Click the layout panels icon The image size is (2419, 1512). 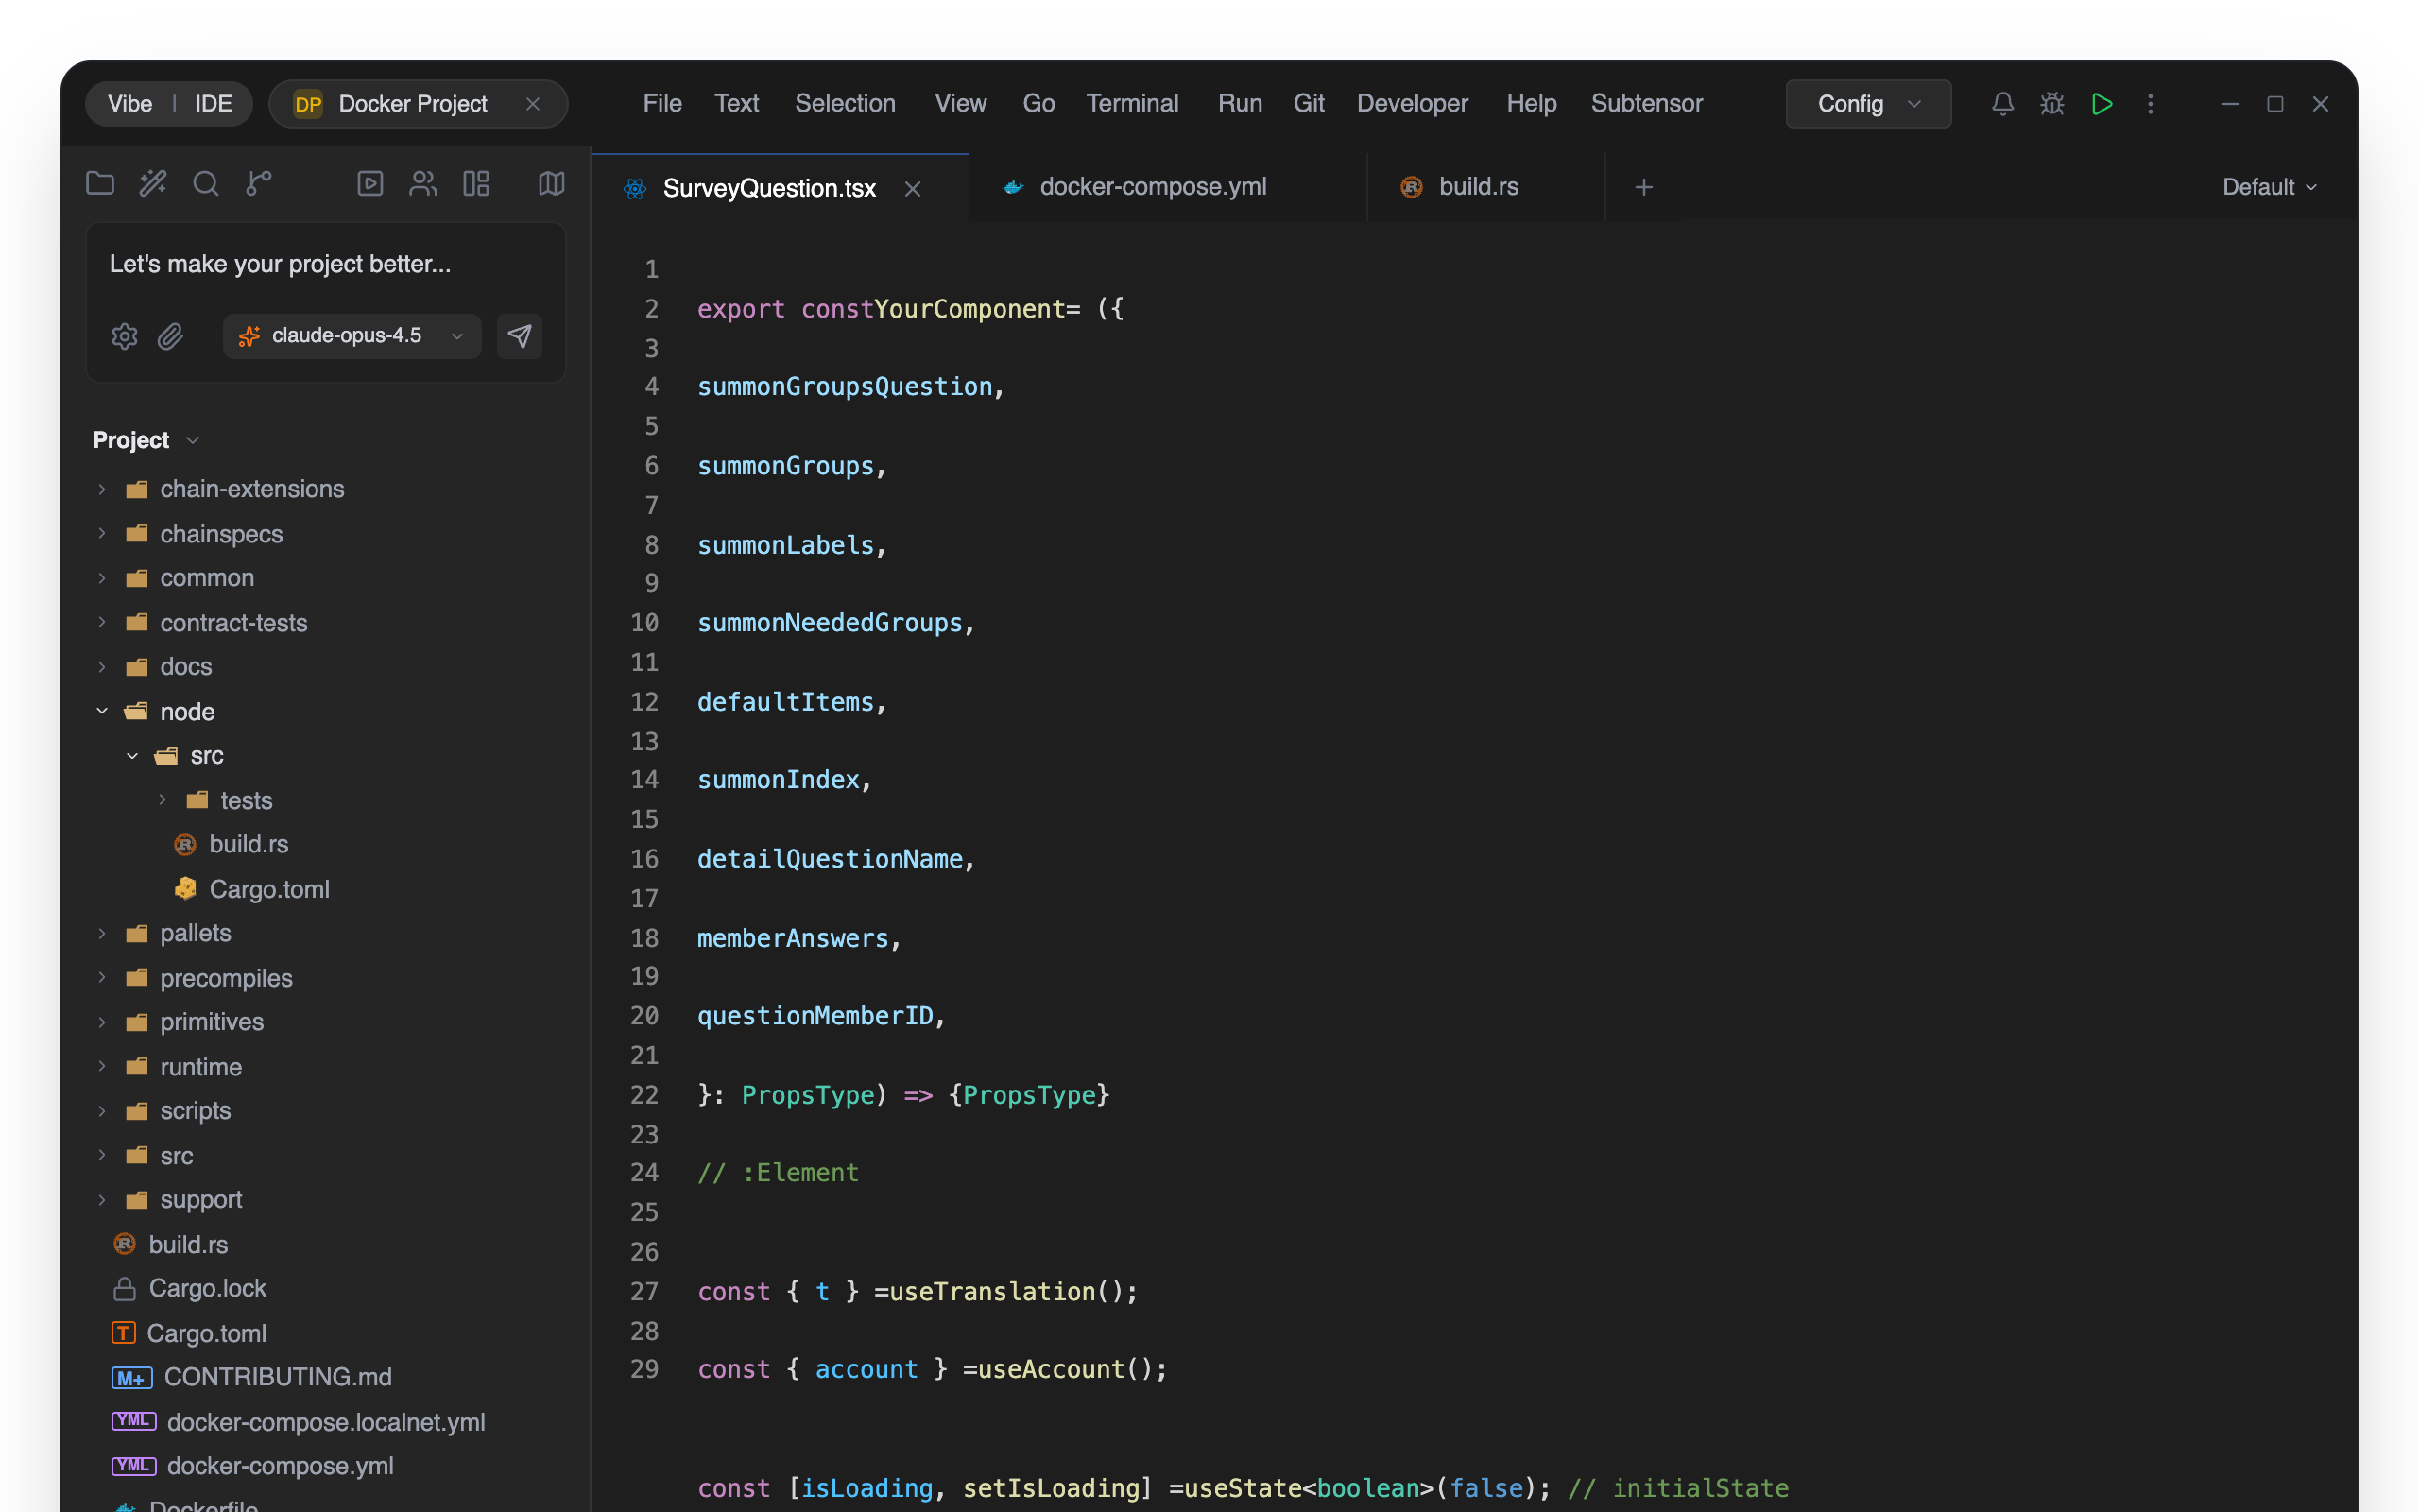point(476,183)
